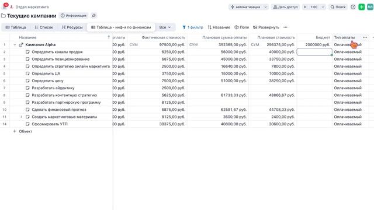Click the Автоматизация button

click(x=245, y=7)
